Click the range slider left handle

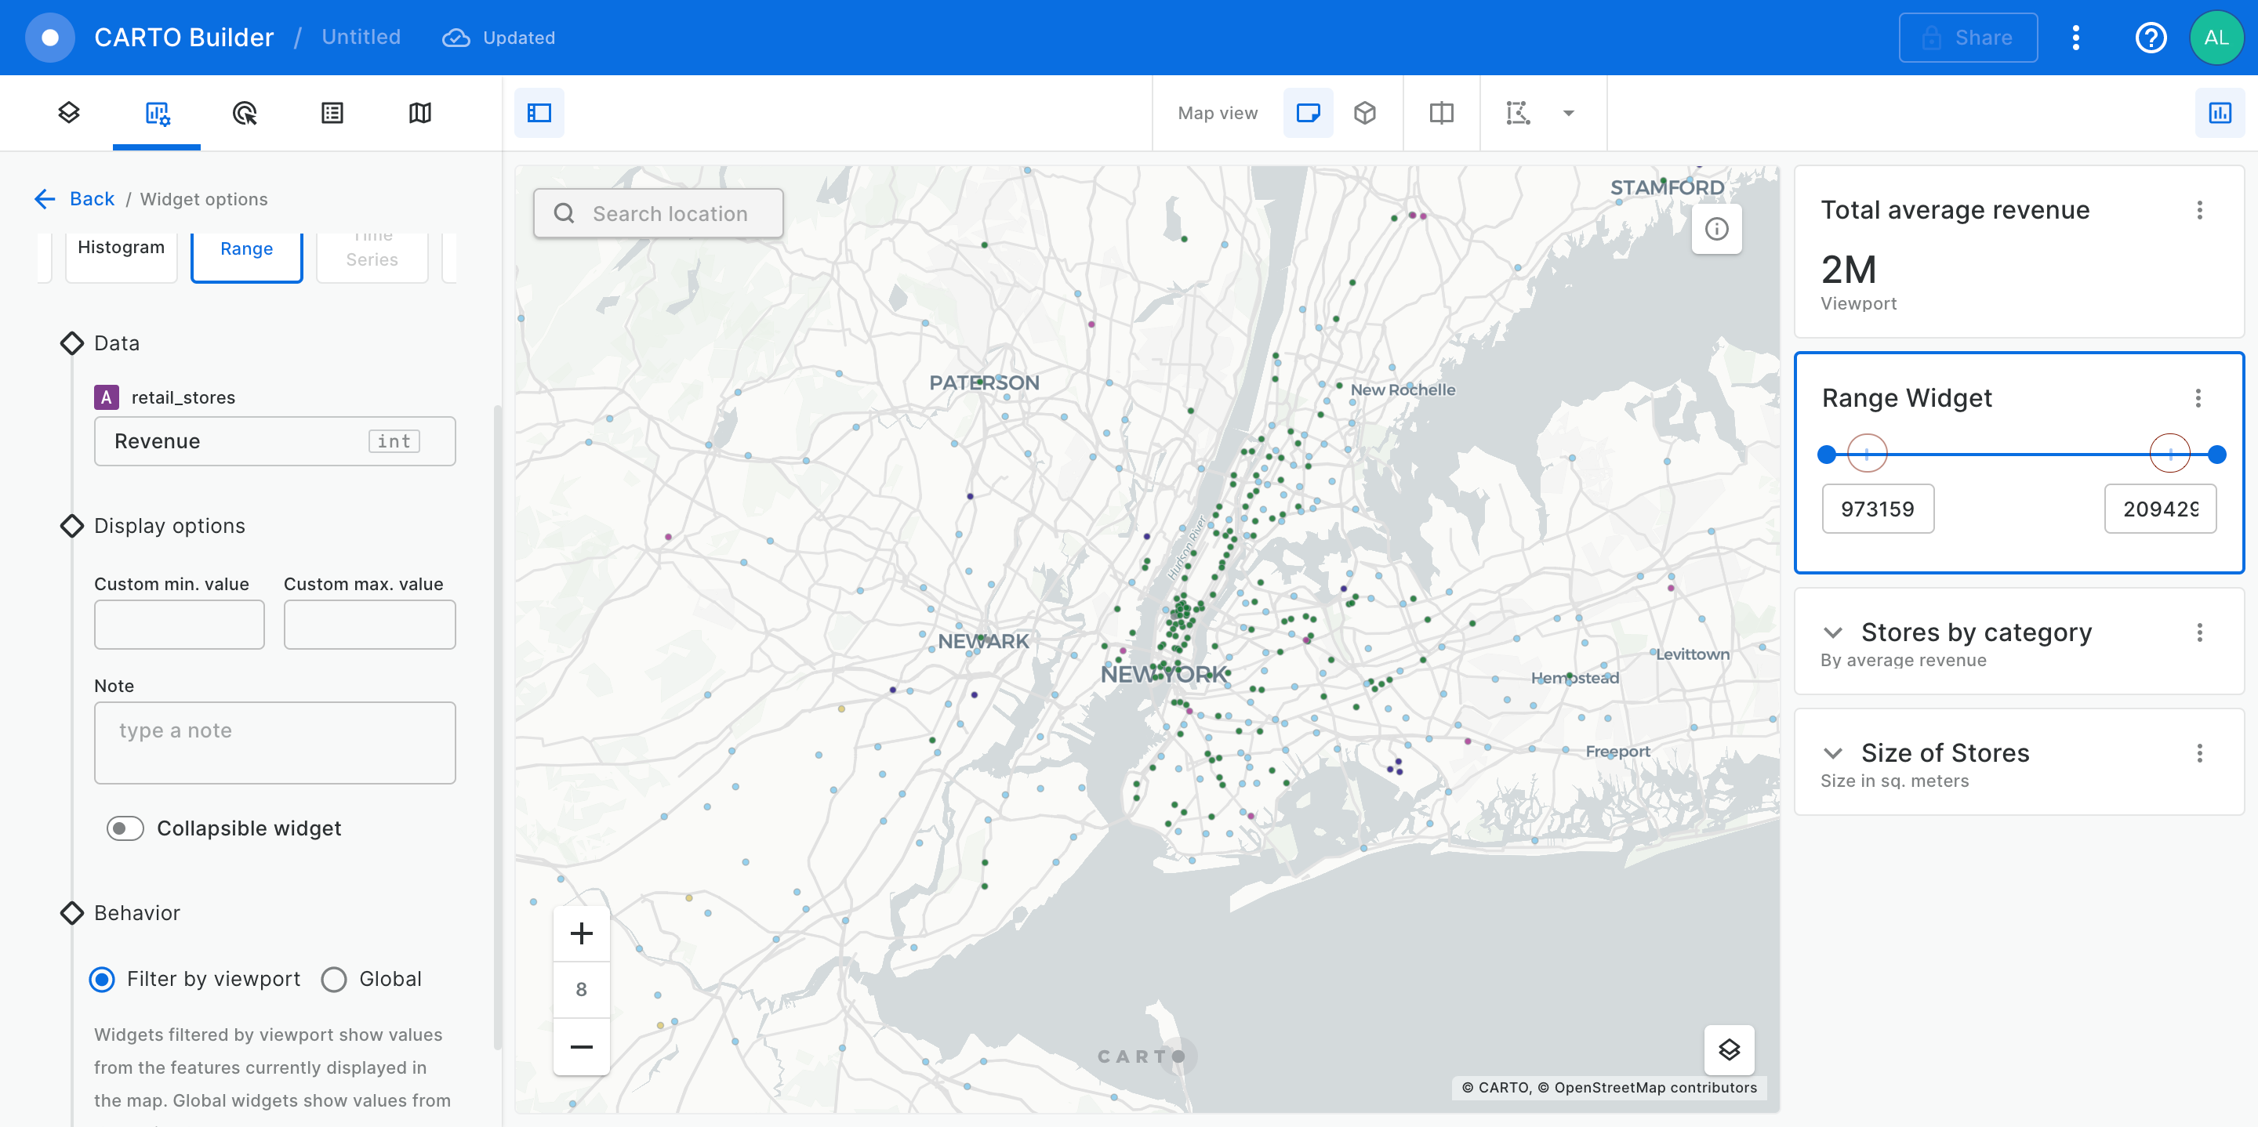pos(1827,454)
